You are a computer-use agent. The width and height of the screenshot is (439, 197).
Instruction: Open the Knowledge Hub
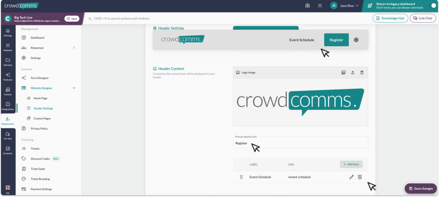click(x=390, y=18)
